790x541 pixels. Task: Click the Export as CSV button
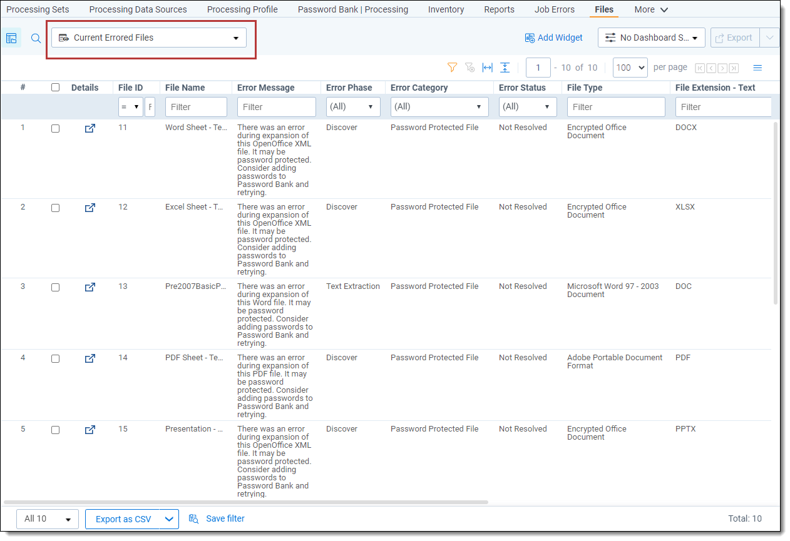(x=123, y=519)
